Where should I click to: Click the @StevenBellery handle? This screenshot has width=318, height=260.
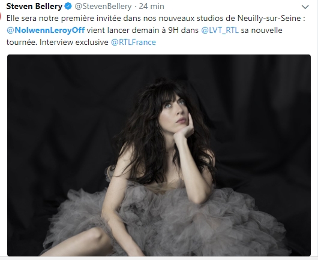(x=103, y=6)
